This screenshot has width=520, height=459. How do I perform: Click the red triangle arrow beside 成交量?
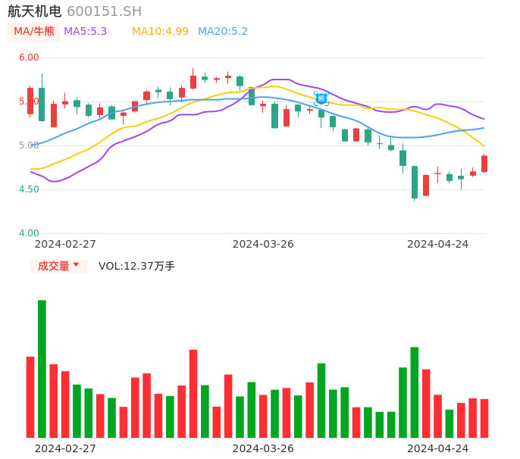point(76,265)
